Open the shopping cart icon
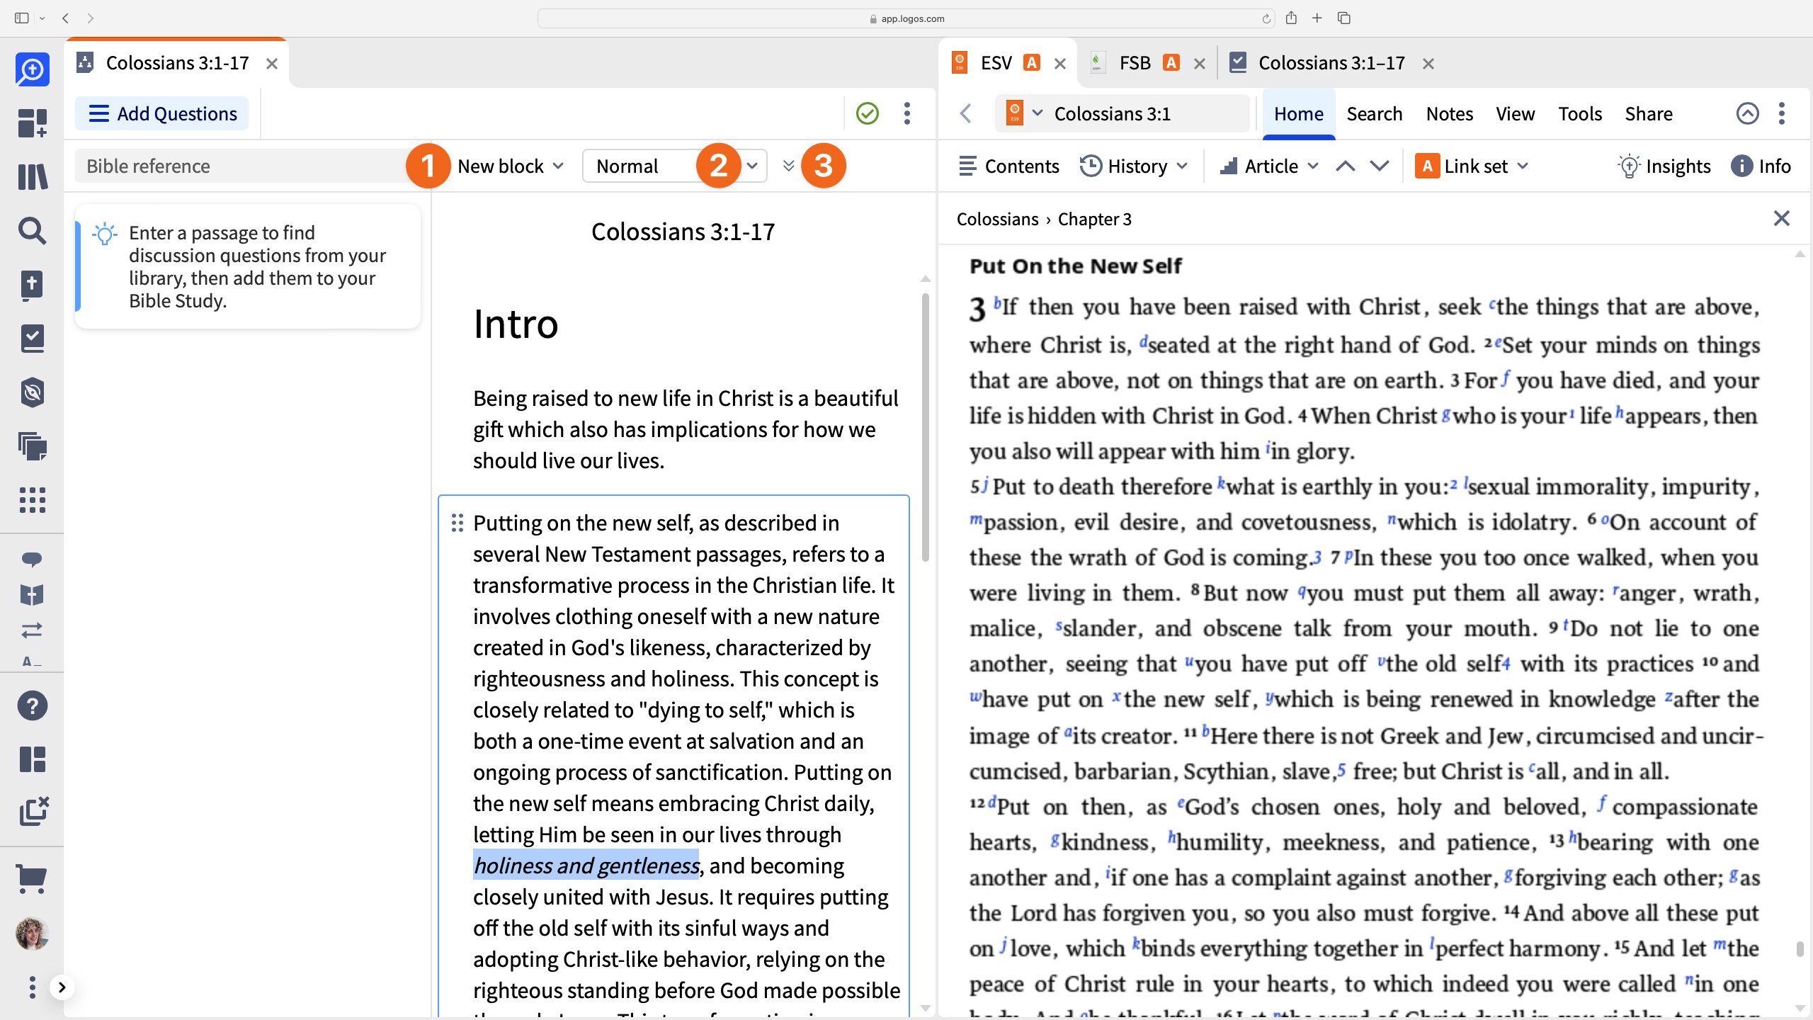Screen dimensions: 1813x1020 pos(32,880)
